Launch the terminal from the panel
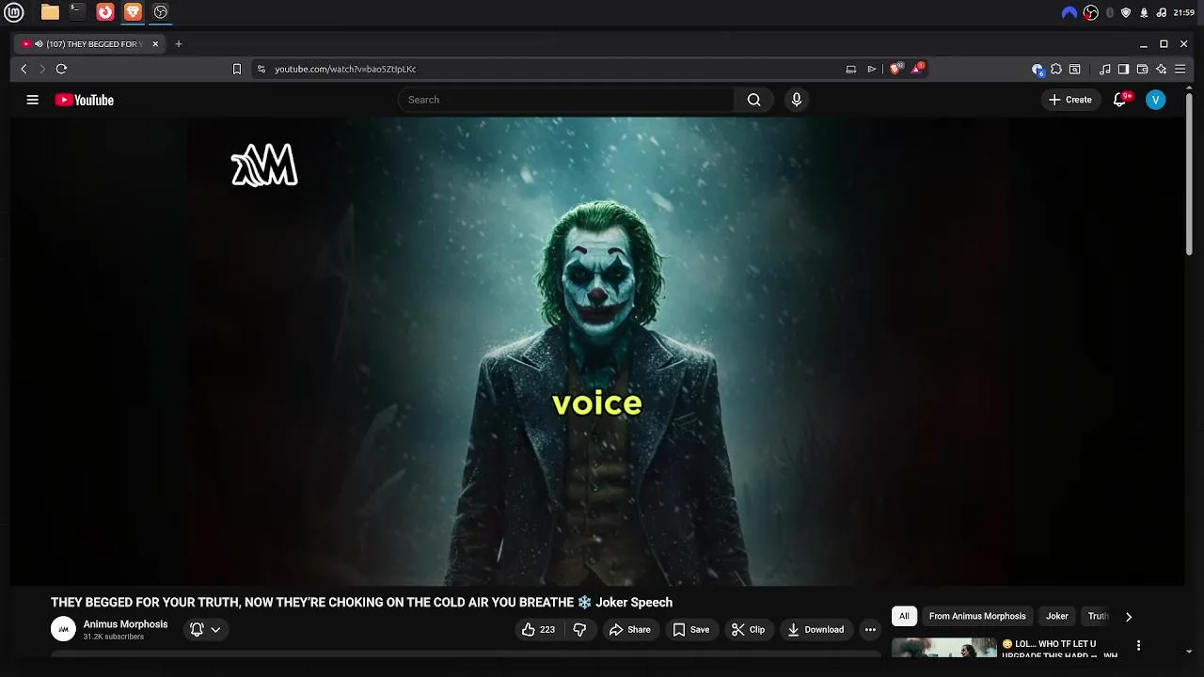 (x=77, y=12)
